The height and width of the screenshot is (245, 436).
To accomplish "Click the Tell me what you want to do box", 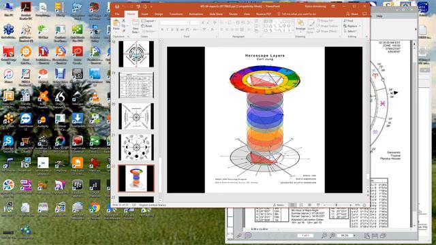I will [297, 14].
